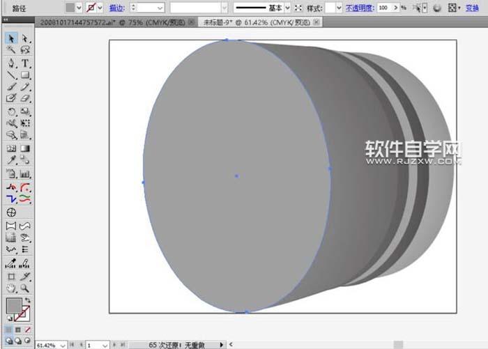
Task: Select the Blob Brush tool
Action: click(x=11, y=98)
